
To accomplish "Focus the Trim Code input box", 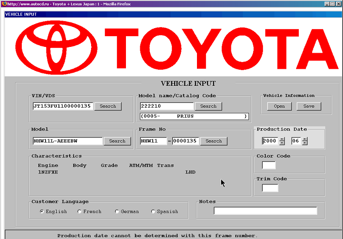I will [270, 188].
